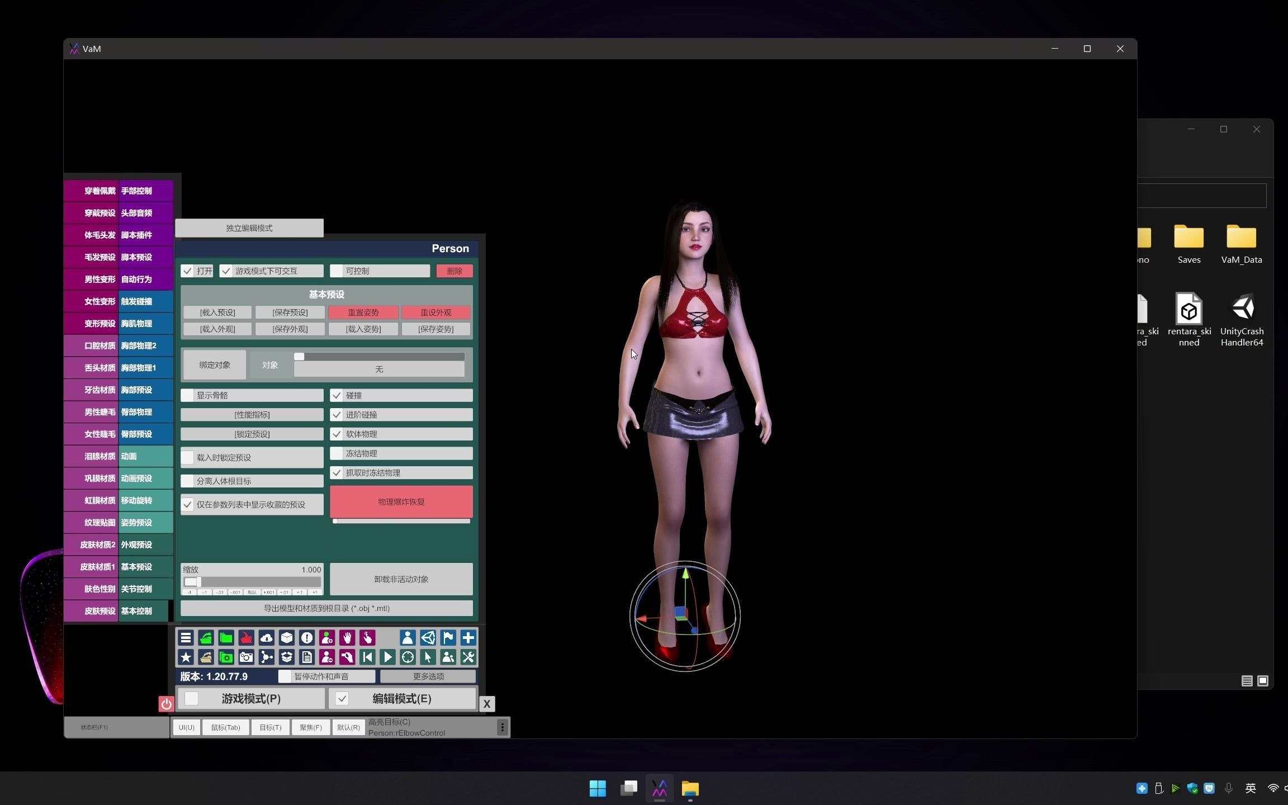Click File Explorer icon on taskbar
Screen dimensions: 1288x805
click(690, 789)
